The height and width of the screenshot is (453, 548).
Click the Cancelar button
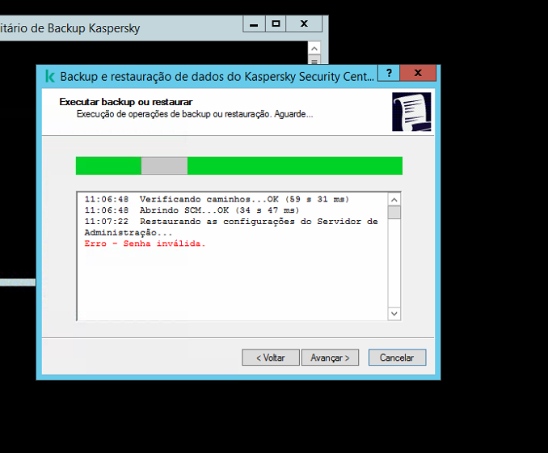[397, 358]
